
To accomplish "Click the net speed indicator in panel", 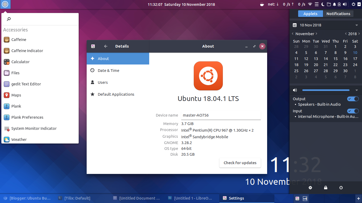I will (x=286, y=4).
